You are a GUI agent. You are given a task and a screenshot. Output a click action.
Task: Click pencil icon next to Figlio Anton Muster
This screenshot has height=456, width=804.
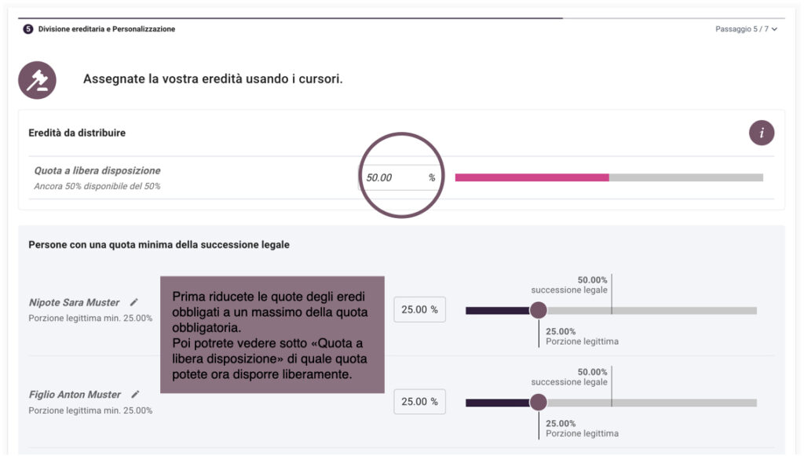[136, 394]
